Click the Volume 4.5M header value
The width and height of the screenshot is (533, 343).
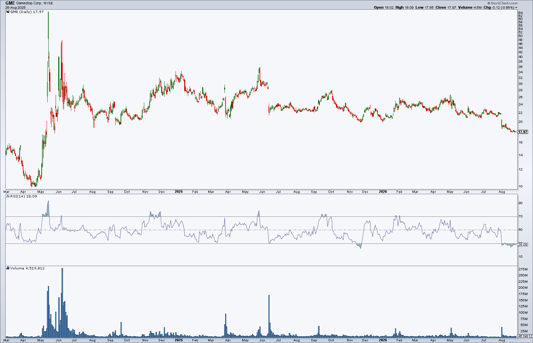(x=470, y=7)
